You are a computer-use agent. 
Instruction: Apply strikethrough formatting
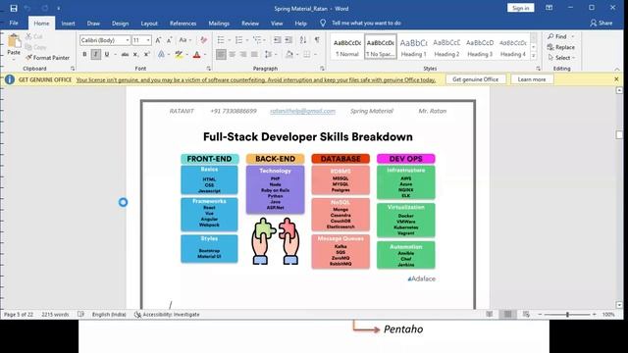(125, 54)
